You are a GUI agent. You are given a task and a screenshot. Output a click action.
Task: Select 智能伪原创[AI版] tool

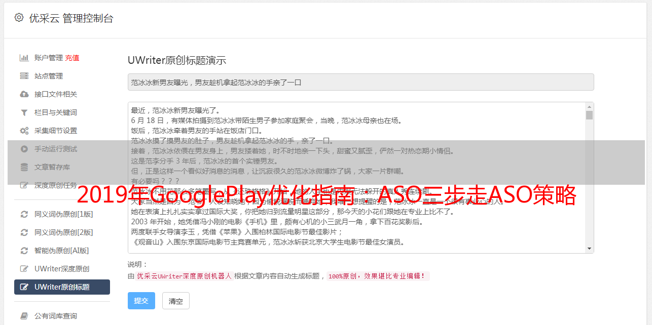click(61, 251)
